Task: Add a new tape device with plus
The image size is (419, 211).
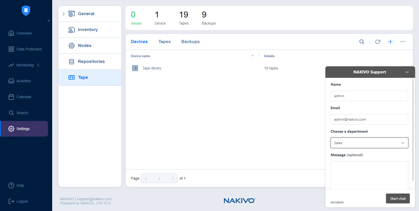Action: (x=390, y=42)
